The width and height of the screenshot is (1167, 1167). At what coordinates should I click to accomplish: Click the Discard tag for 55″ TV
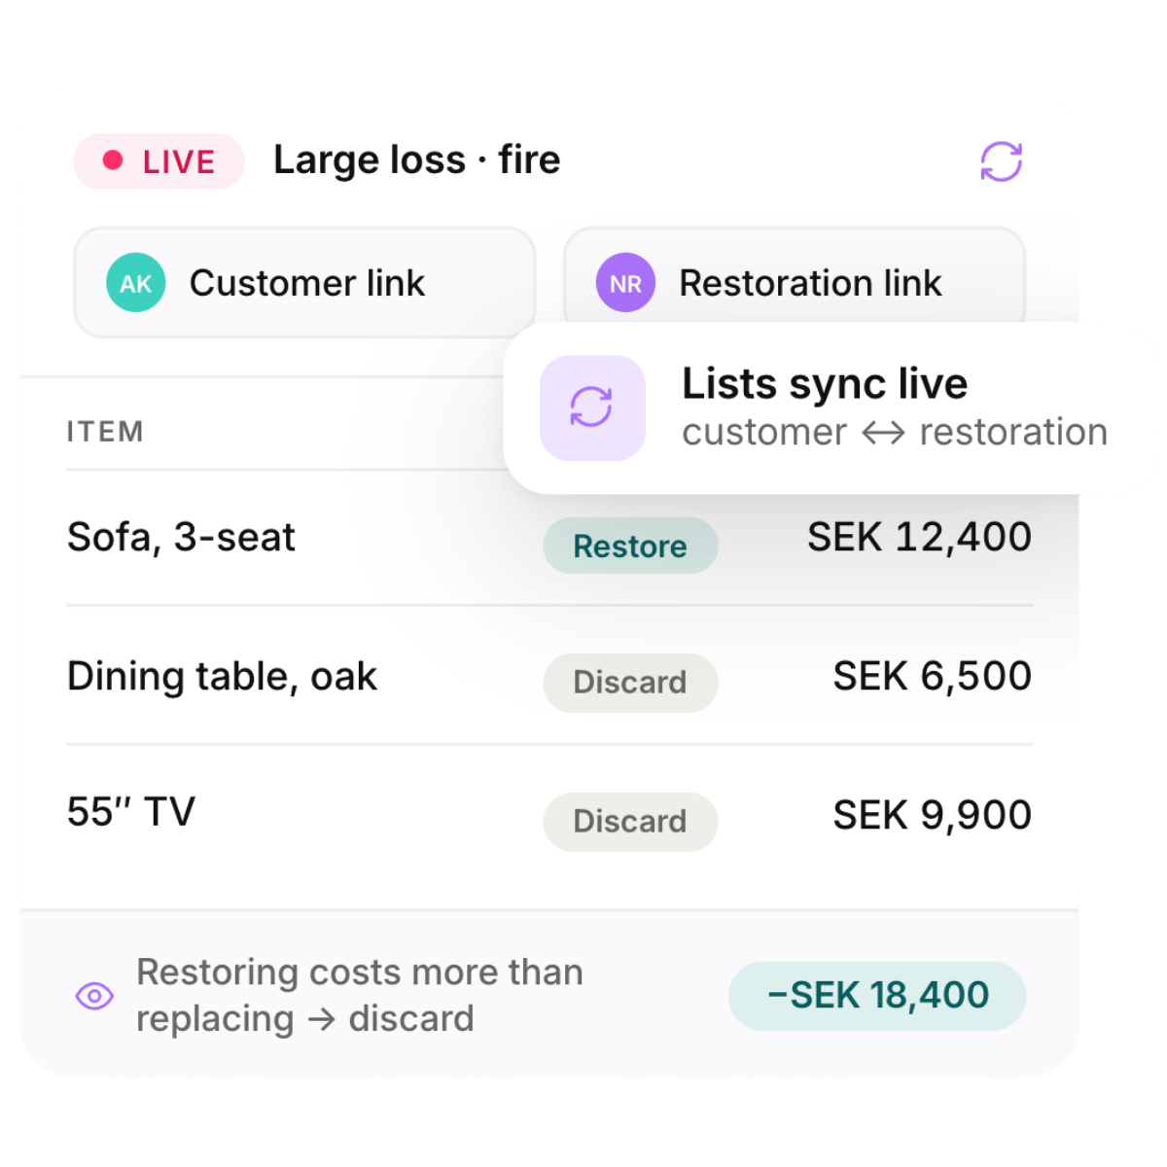pos(630,822)
